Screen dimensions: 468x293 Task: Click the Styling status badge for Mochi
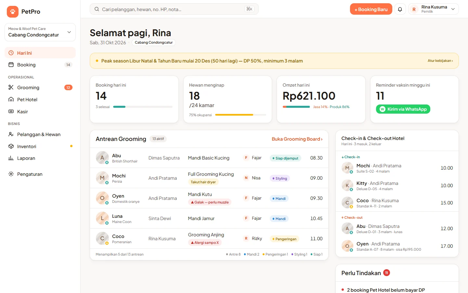280,178
